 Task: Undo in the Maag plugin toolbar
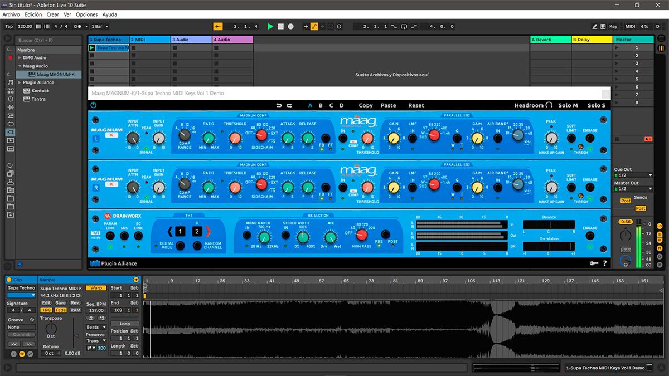(x=279, y=105)
